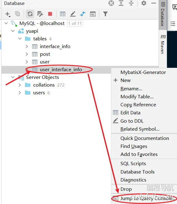This screenshot has height=204, width=177.
Task: Click the Jump to Query Console toolbar icon
Action: (93, 14)
